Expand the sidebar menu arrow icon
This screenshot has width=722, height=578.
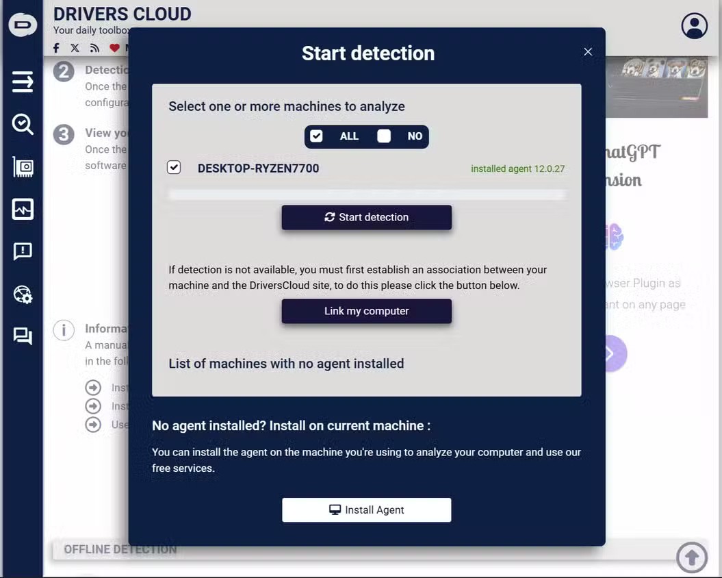(23, 82)
